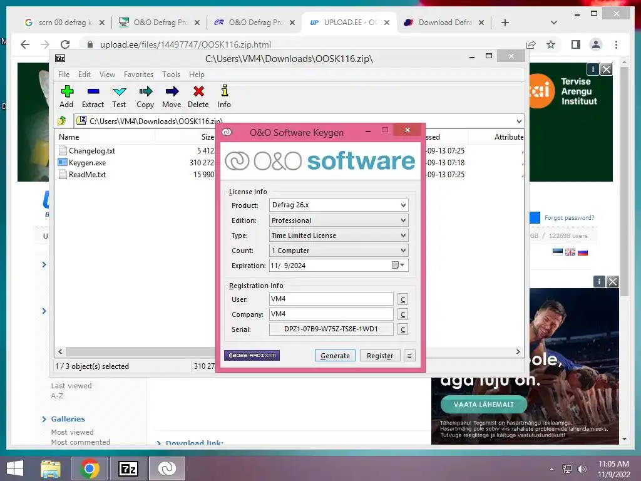Click inside the Company field
Viewport: 641px width, 481px height.
pos(331,314)
